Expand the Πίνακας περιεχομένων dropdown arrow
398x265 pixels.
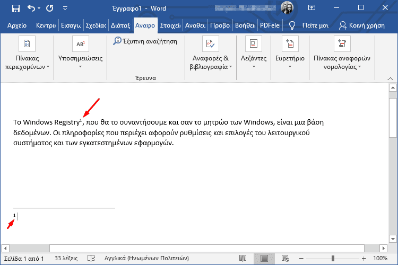tap(48, 67)
